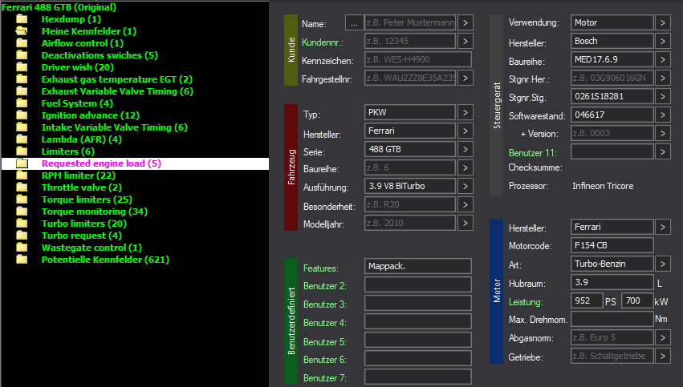This screenshot has height=387, width=683.
Task: Click the Stgnr.Her. input field
Action: point(612,78)
